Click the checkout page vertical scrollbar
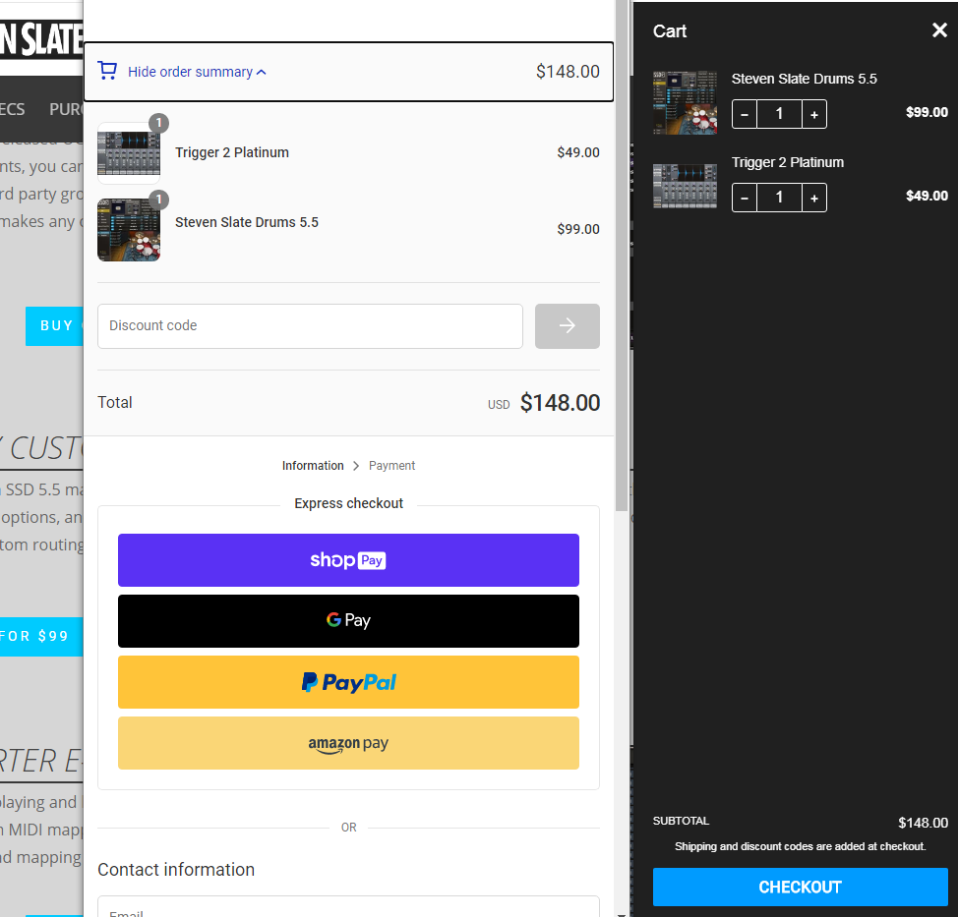Image resolution: width=958 pixels, height=917 pixels. pos(622,257)
